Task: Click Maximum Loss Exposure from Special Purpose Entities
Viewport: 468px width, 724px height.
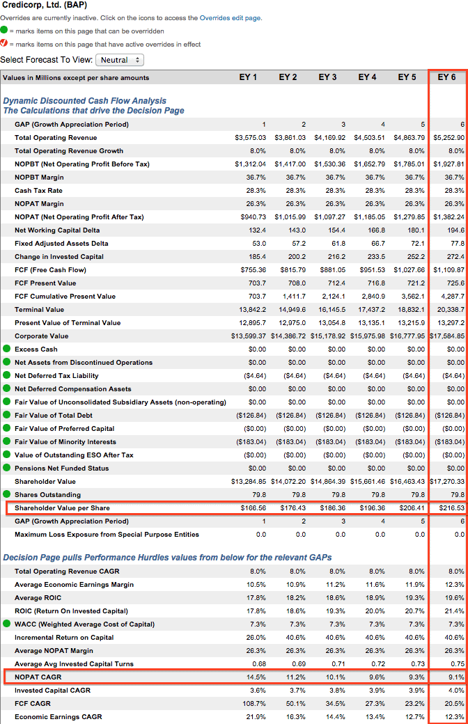Action: point(107,535)
